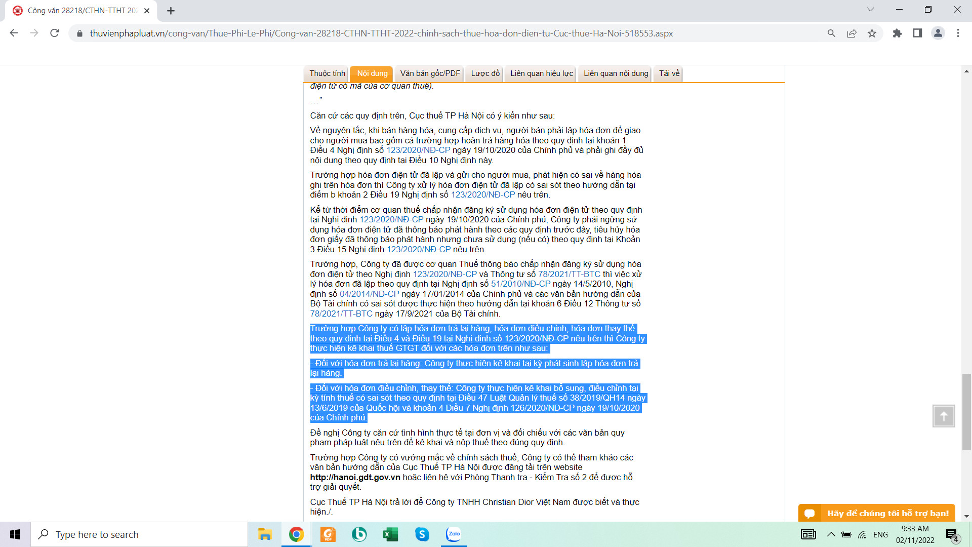Open the Tải về tab
The width and height of the screenshot is (972, 547).
[x=669, y=73]
